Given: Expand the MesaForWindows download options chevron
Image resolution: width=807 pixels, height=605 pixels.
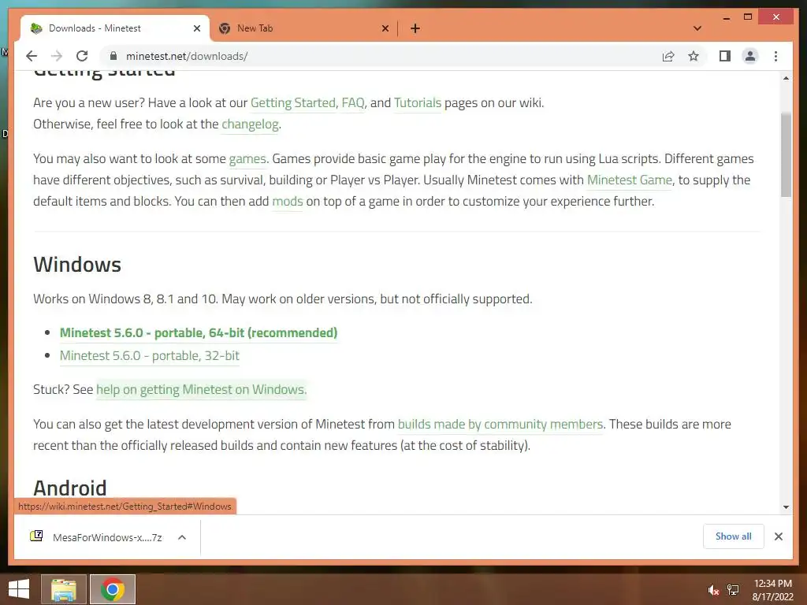Looking at the screenshot, I should (182, 537).
